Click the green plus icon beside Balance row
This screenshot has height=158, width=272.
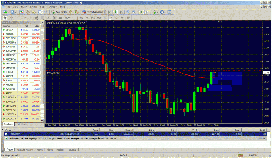point(6,138)
